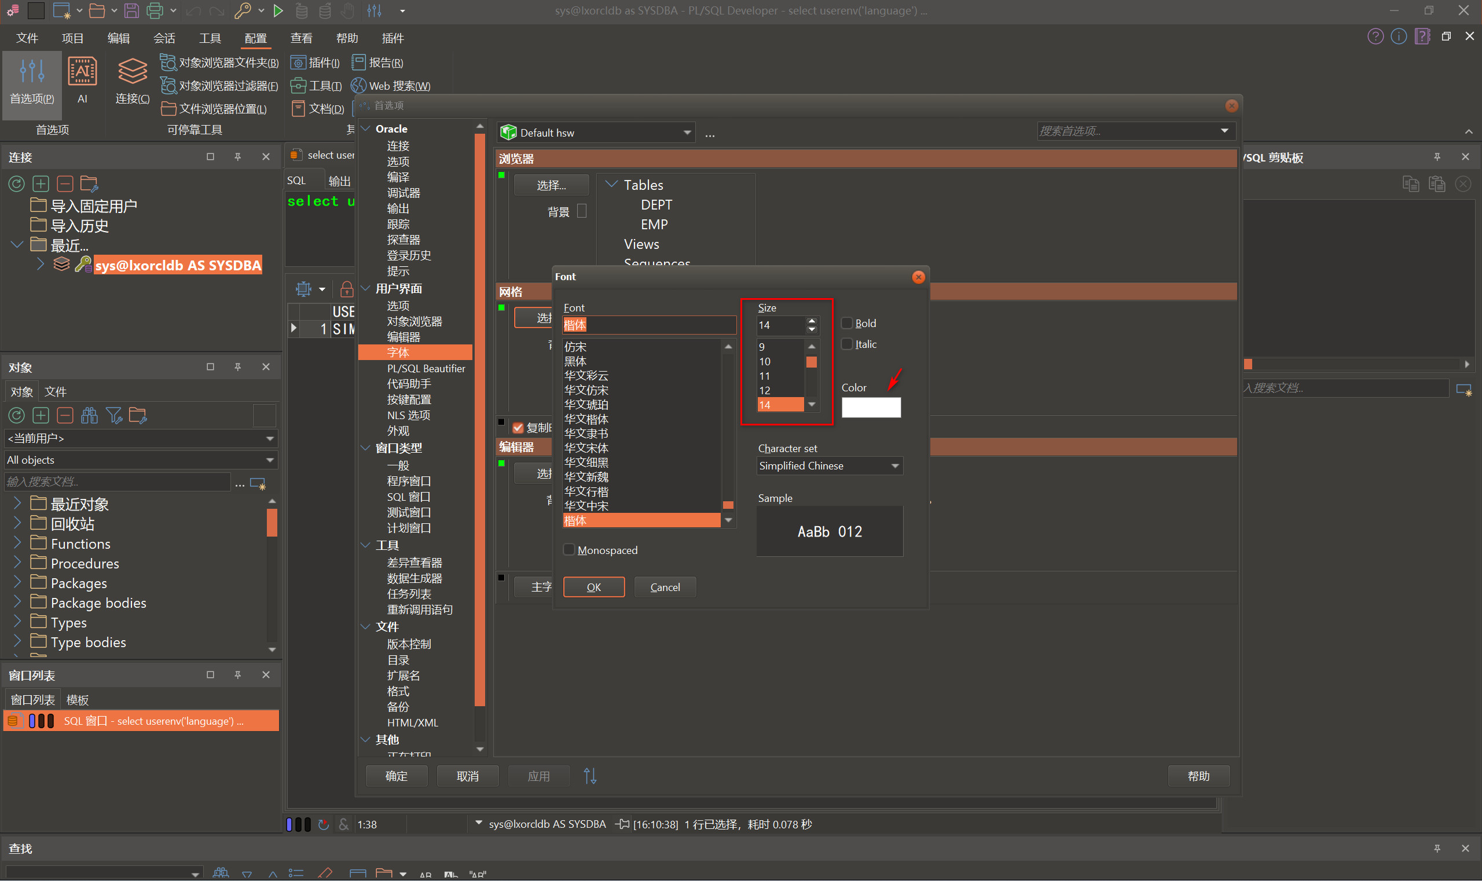Viewport: 1482px width, 881px height.
Task: Click the white Color swatch
Action: tap(871, 408)
